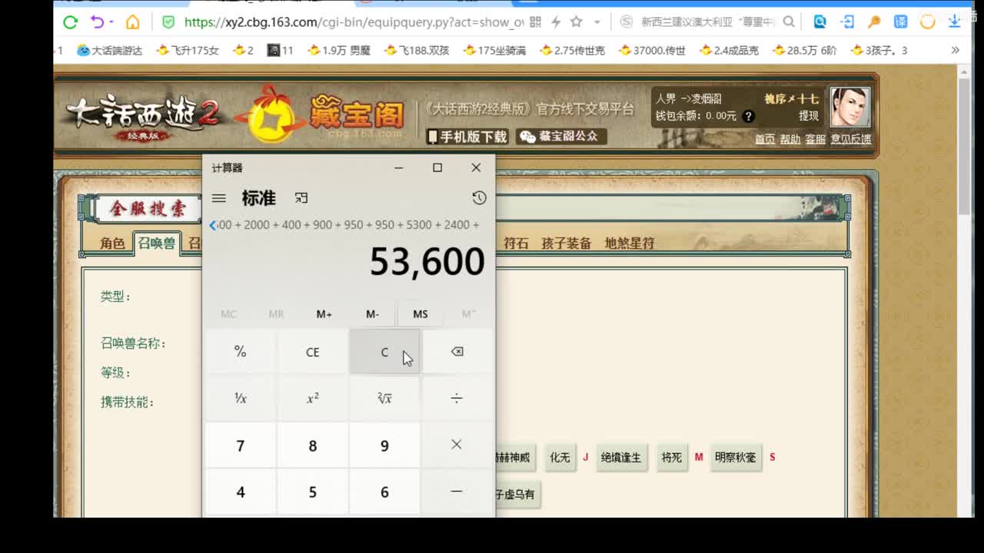984x553 pixels.
Task: Click the green security shield icon
Action: (168, 22)
